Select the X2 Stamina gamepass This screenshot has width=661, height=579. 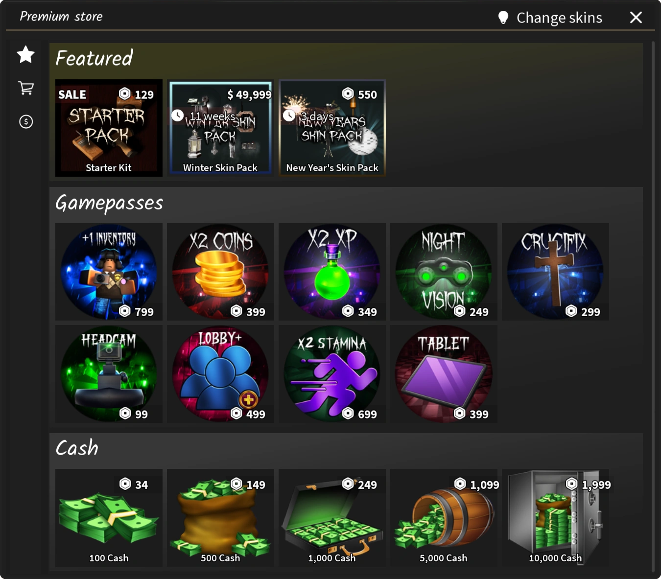(x=332, y=374)
